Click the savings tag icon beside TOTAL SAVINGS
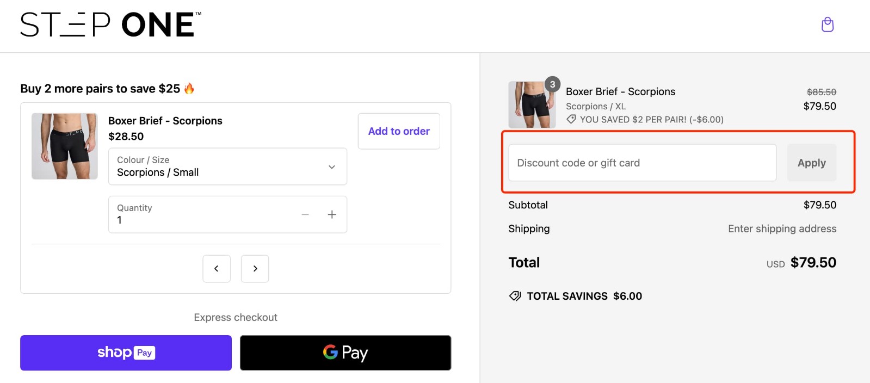 515,296
